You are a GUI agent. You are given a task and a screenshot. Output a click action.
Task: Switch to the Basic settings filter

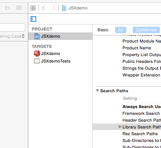pos(103,30)
